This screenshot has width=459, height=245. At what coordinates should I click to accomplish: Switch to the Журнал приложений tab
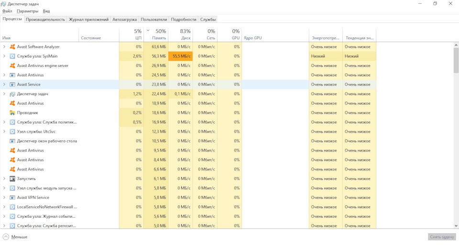88,19
